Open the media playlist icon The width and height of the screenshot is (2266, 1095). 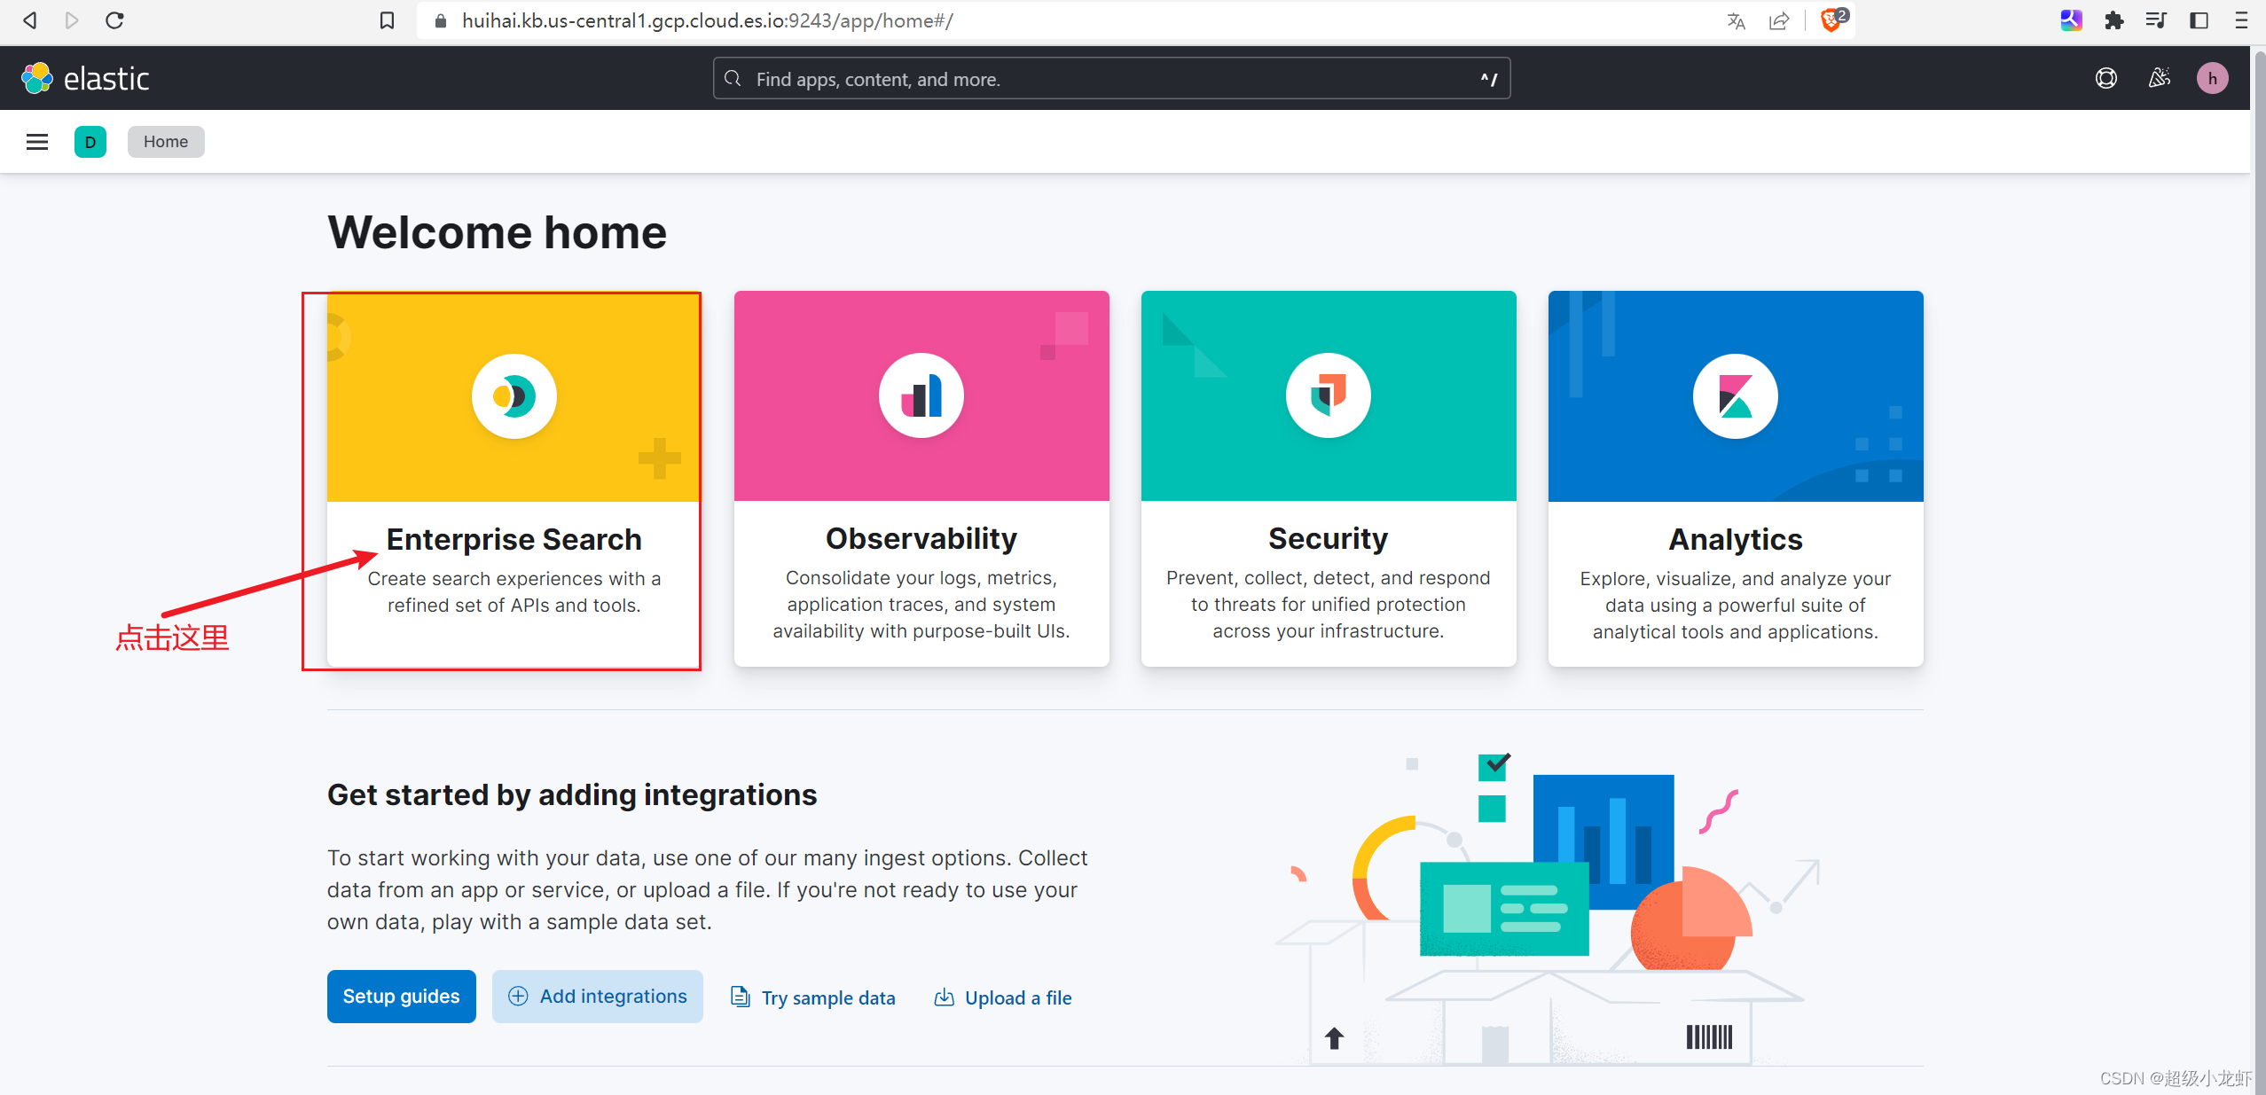pyautogui.click(x=2156, y=20)
